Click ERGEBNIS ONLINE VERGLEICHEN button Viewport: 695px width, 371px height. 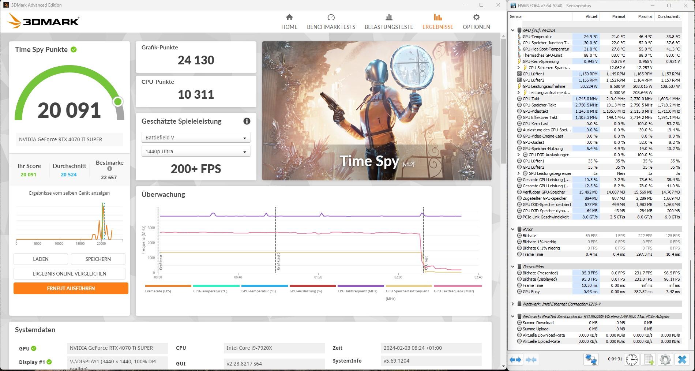pos(69,274)
